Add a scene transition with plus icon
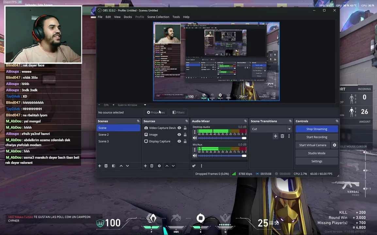377x235 pixels. (275, 136)
